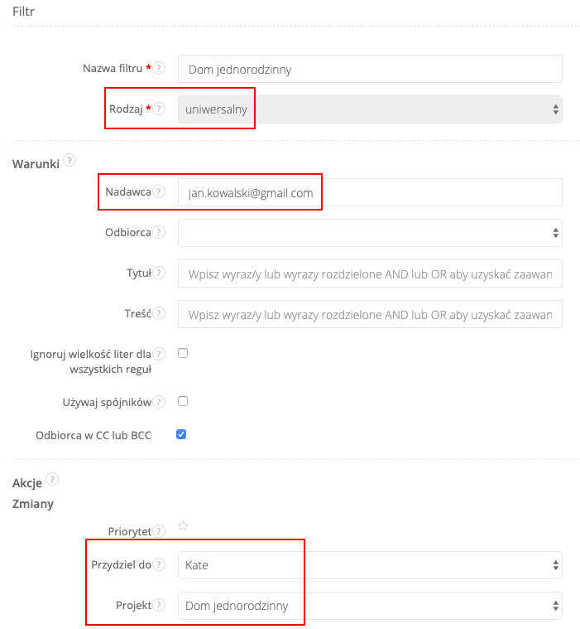The image size is (580, 629).
Task: Click help icon next to Warunki heading
Action: 70,160
